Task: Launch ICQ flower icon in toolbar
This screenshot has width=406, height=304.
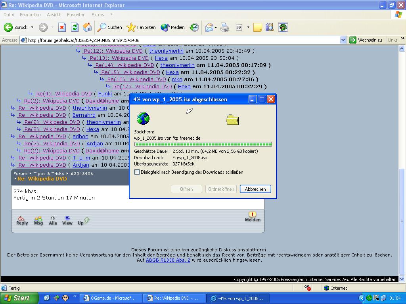Action: click(283, 27)
